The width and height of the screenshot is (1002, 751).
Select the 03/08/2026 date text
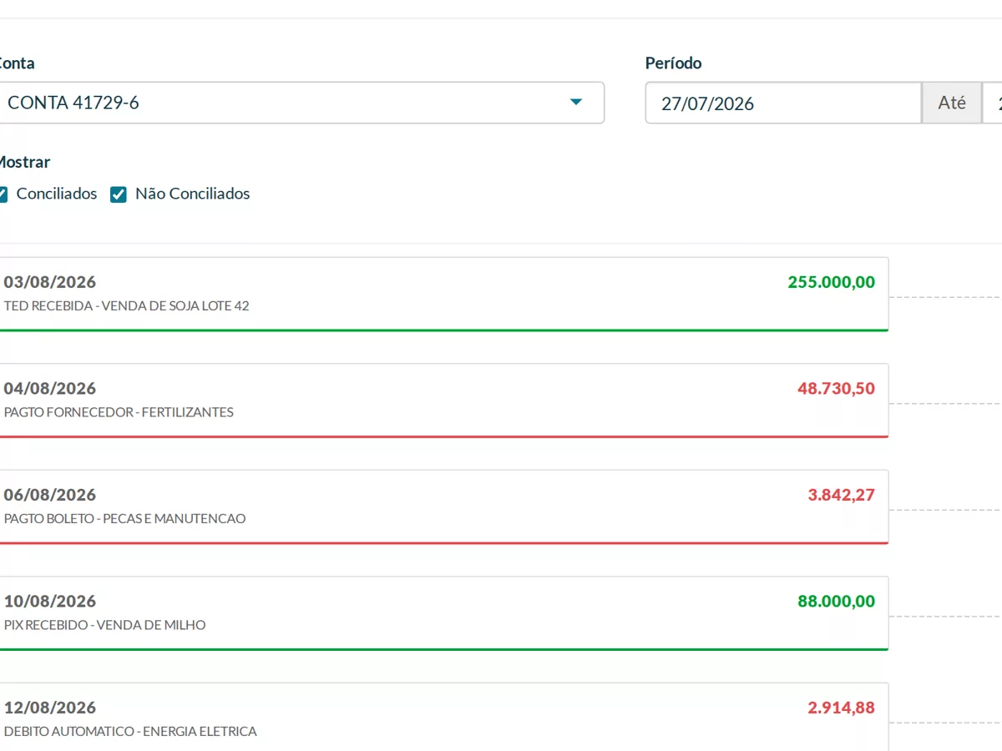(50, 282)
